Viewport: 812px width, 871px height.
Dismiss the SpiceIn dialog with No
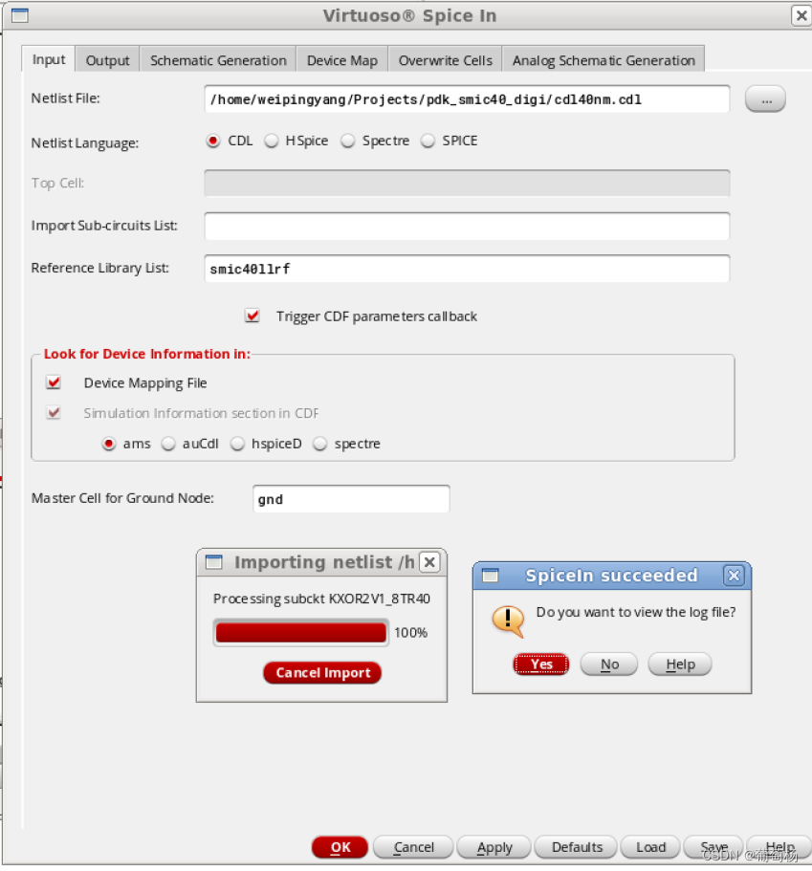(608, 664)
